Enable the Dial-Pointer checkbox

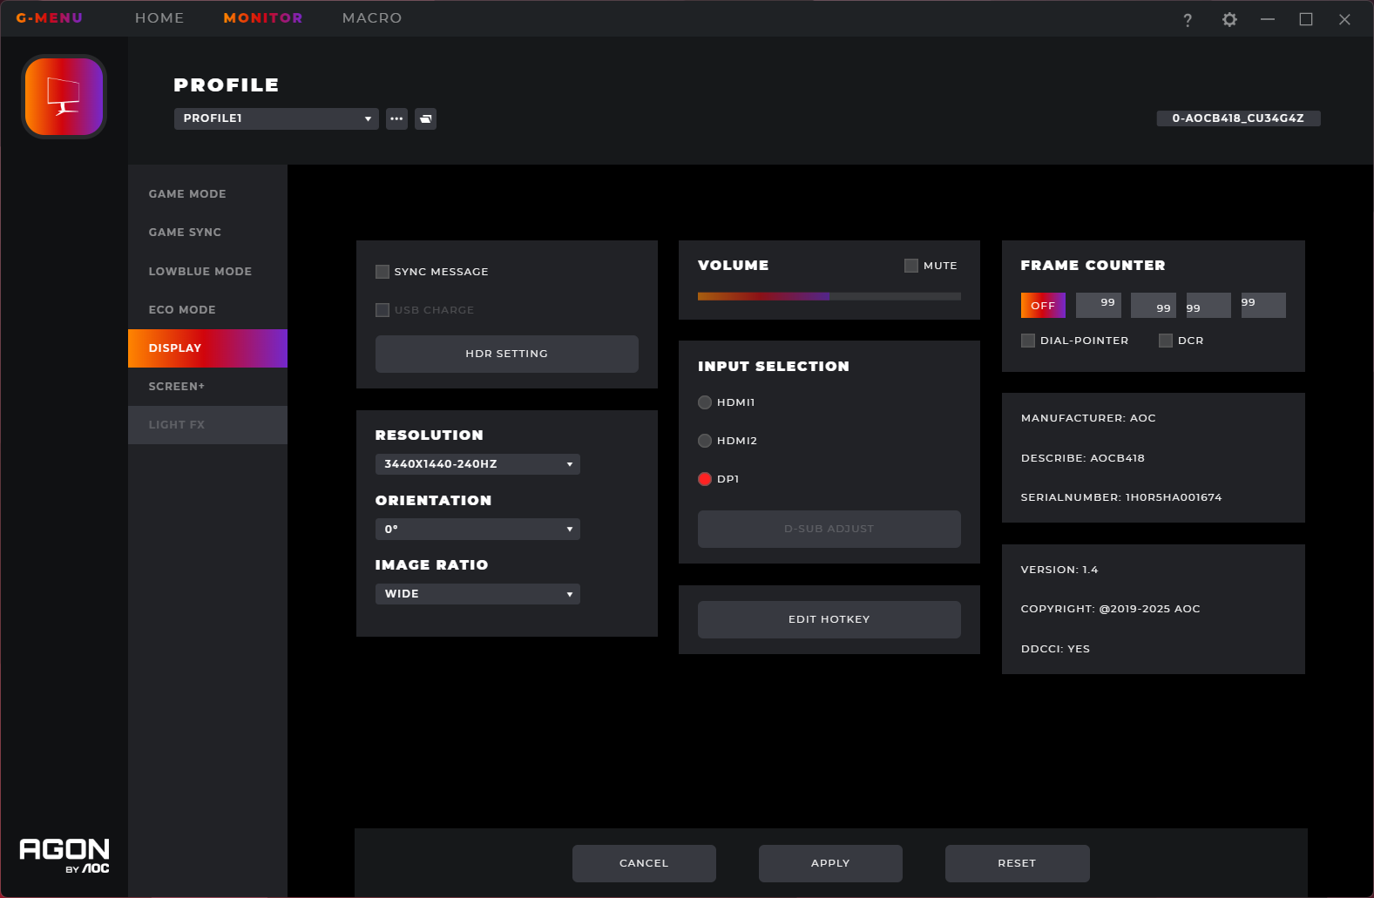(1028, 341)
